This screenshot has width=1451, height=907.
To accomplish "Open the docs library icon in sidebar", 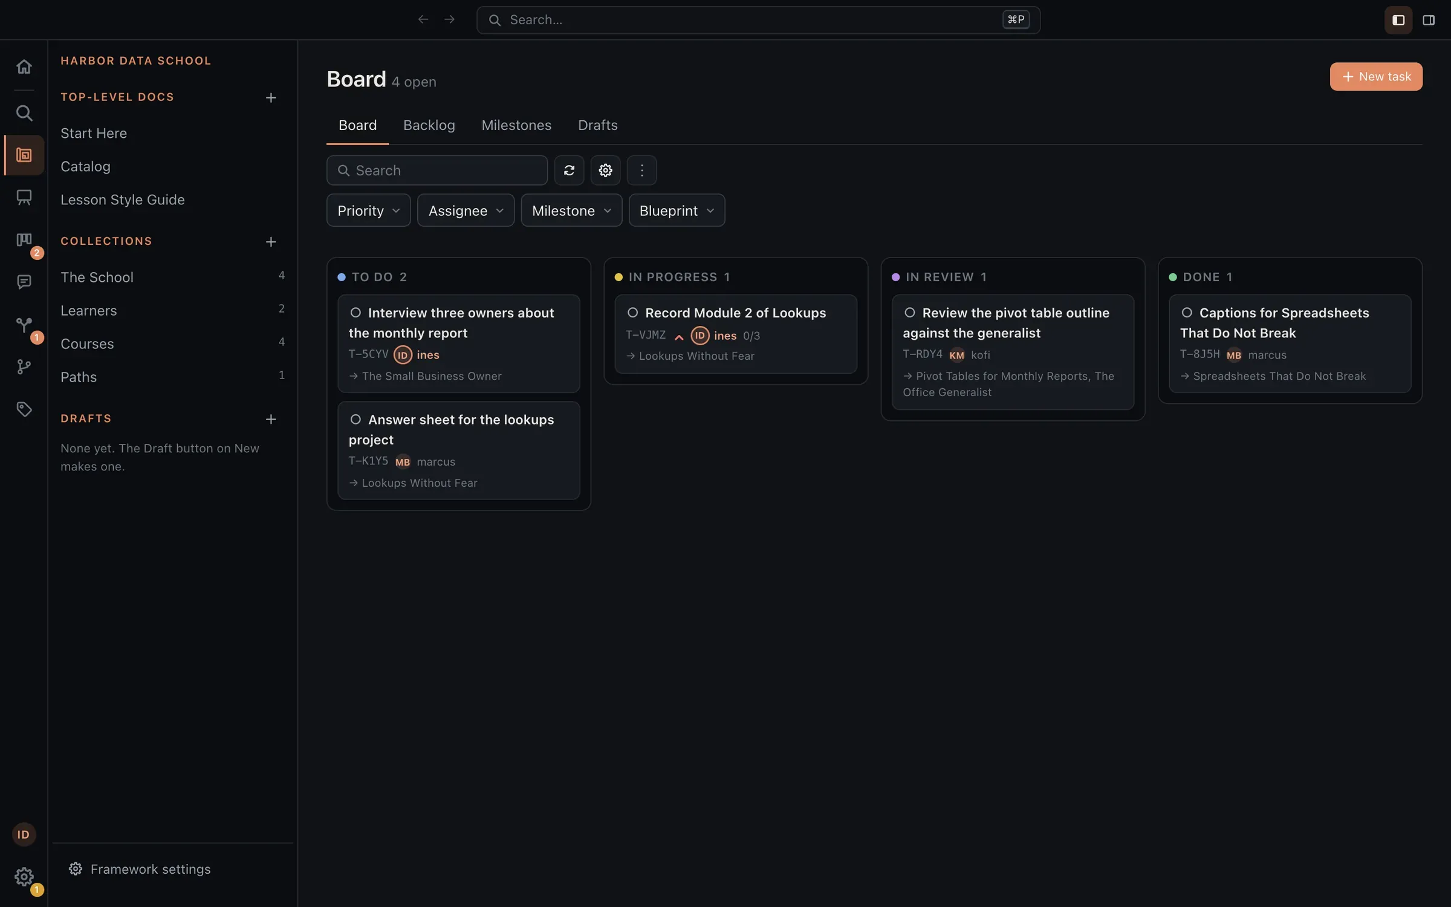I will click(24, 155).
